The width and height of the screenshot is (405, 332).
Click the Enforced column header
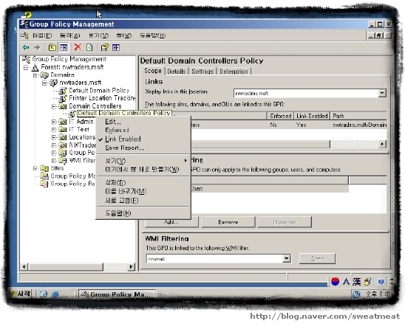point(281,116)
